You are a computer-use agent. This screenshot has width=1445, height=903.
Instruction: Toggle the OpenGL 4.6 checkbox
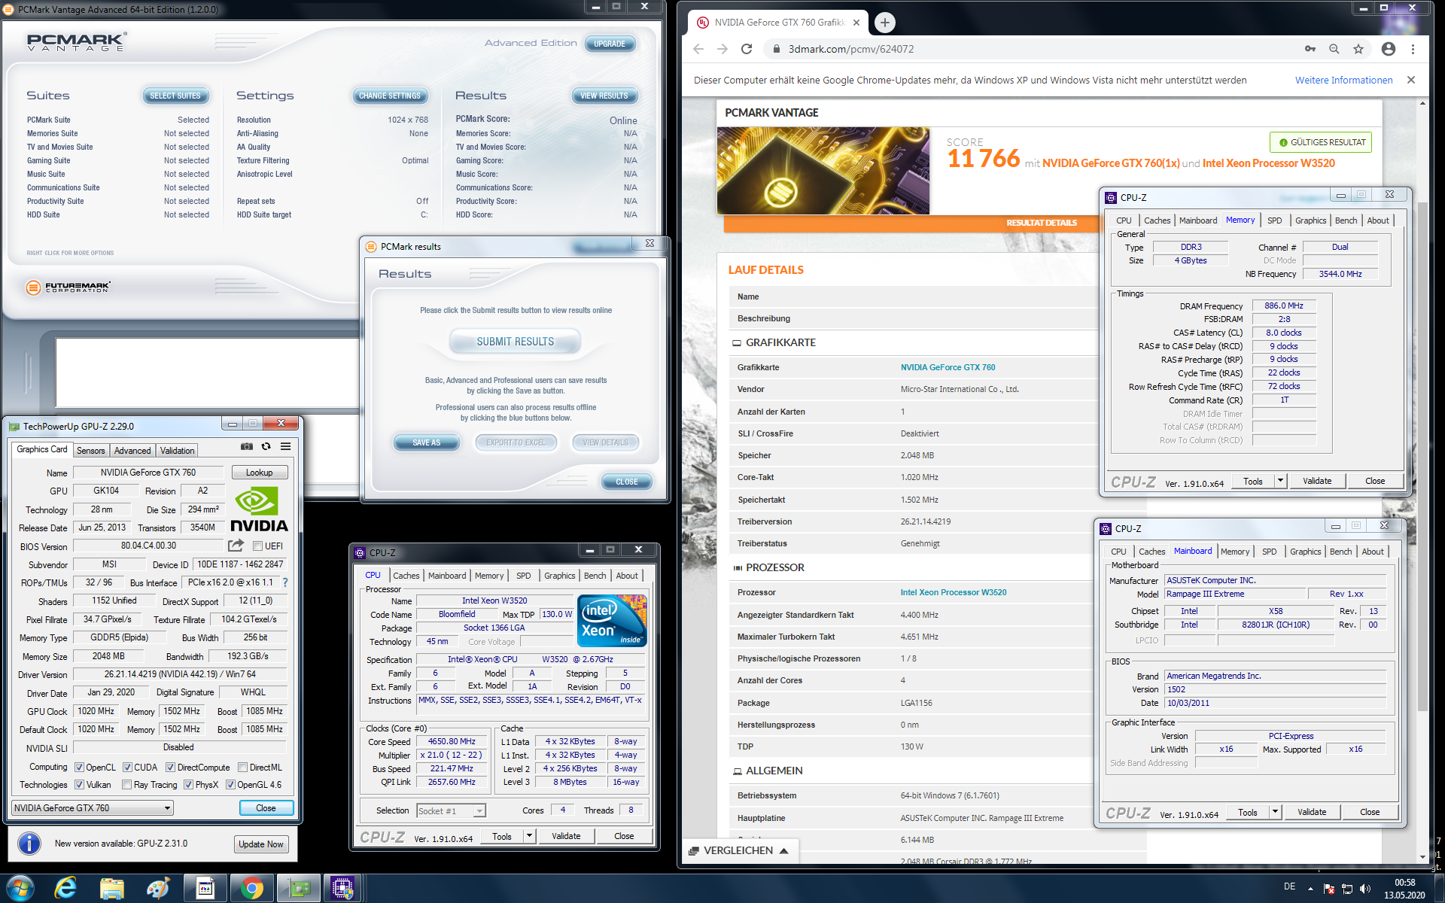230,785
